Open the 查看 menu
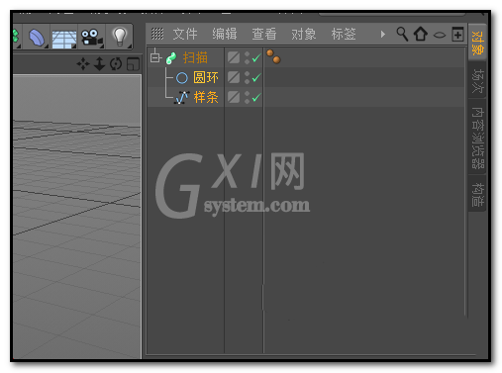Viewport: 502px width, 373px height. 264,34
